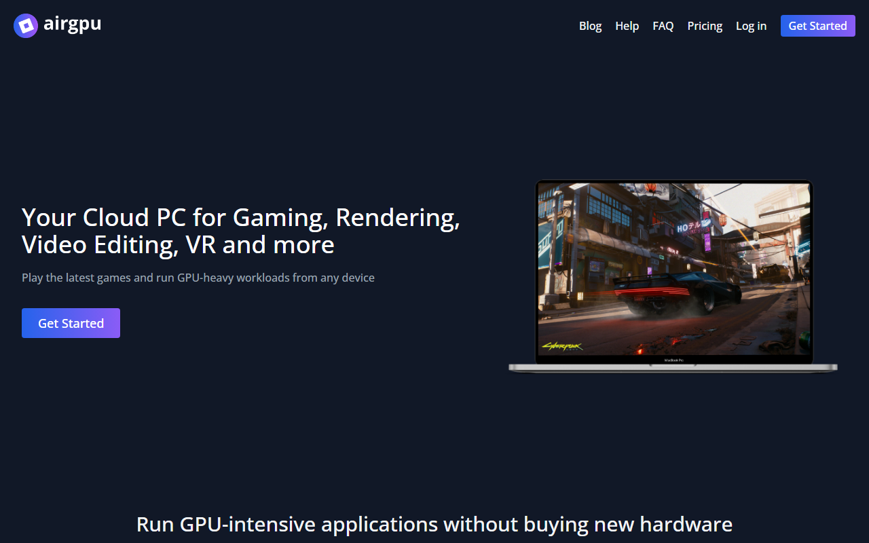Image resolution: width=869 pixels, height=543 pixels.
Task: Open the Help page
Action: pos(627,26)
